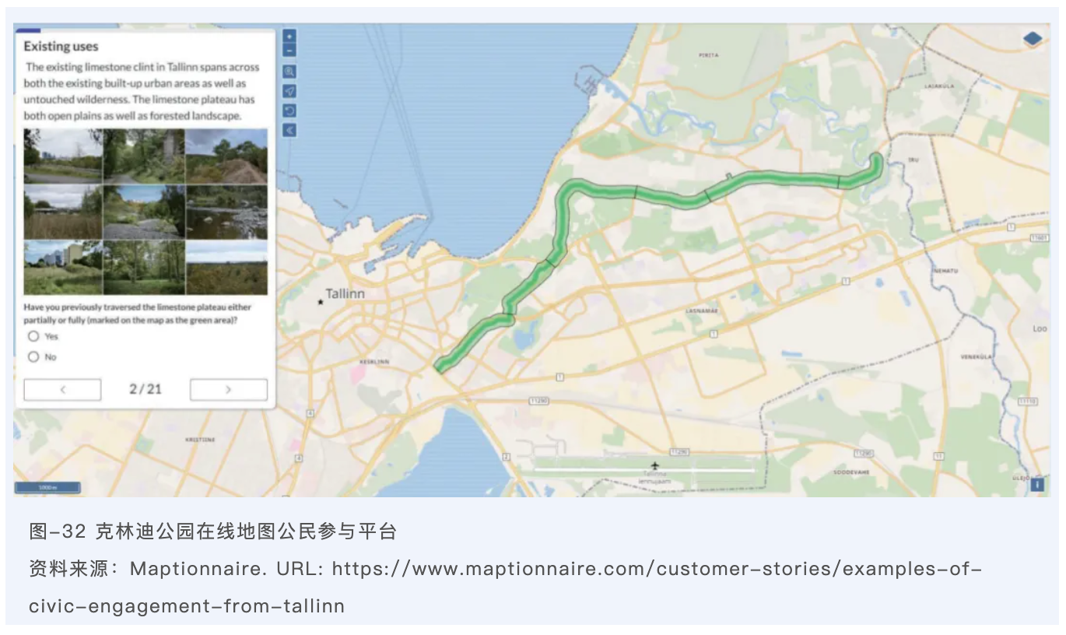The height and width of the screenshot is (635, 1066).
Task: Open the maptionnaire.com source URL
Action: click(506, 587)
